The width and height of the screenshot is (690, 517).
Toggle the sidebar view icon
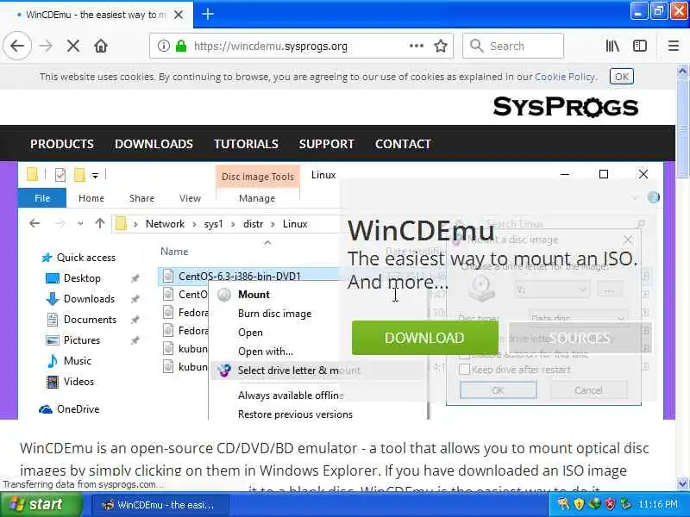tap(640, 46)
